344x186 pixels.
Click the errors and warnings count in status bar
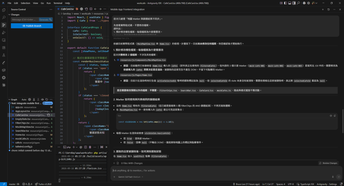(27, 184)
